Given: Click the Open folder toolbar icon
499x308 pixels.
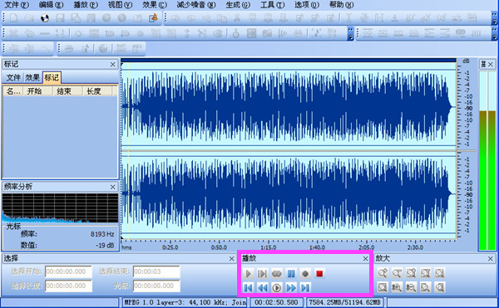Looking at the screenshot, I should click(x=29, y=17).
